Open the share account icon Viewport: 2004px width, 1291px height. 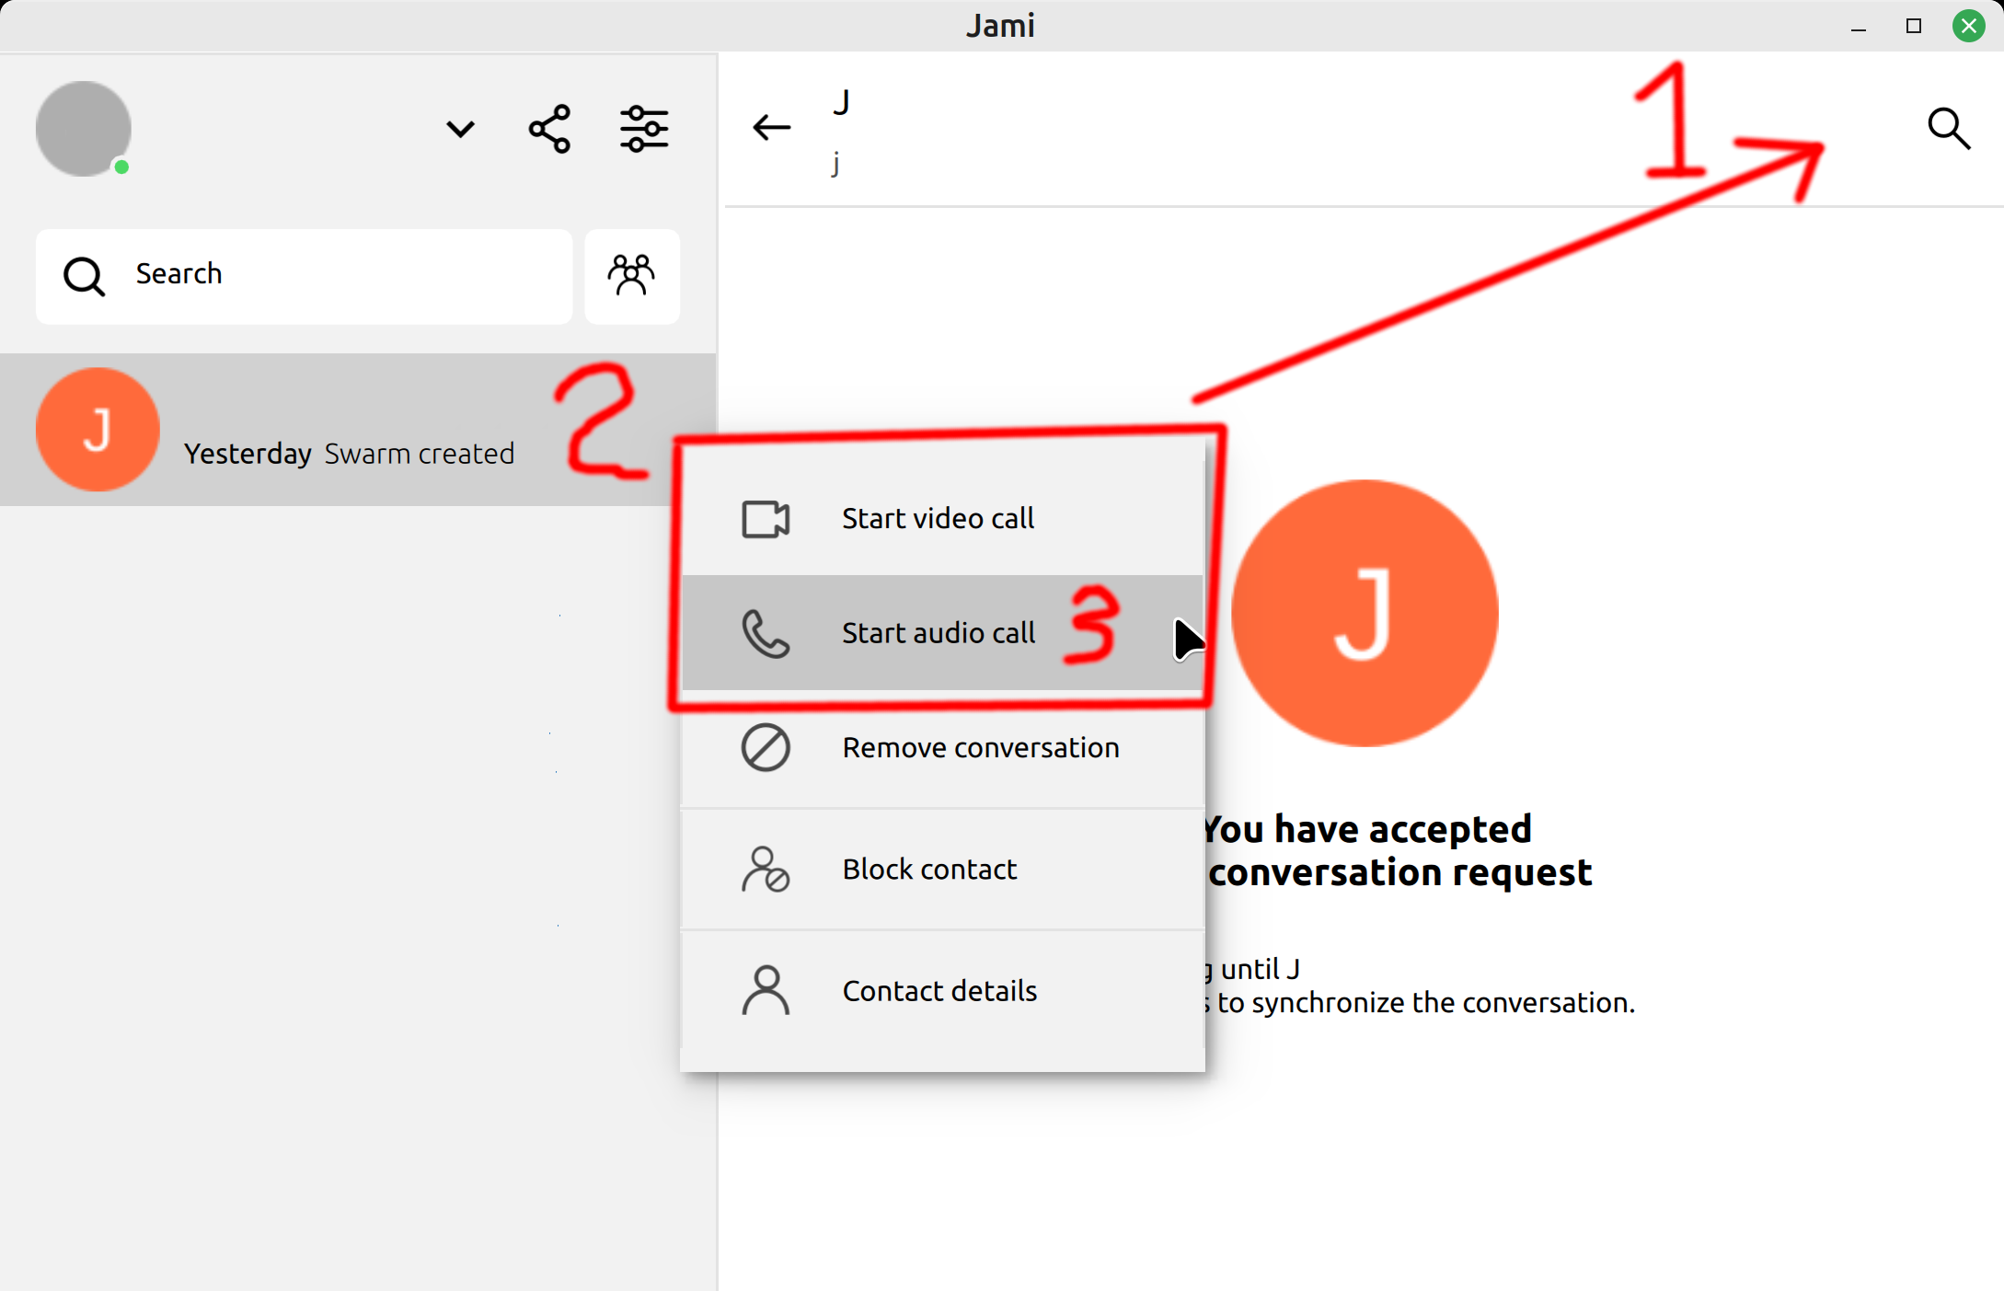click(x=549, y=129)
